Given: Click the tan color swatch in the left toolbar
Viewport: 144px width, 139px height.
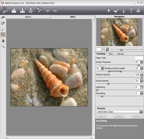Looking at the screenshot, I should click(3, 34).
